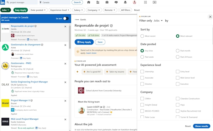Toggle the Easy Apply filter pill
The image size is (213, 131).
tap(20, 10)
